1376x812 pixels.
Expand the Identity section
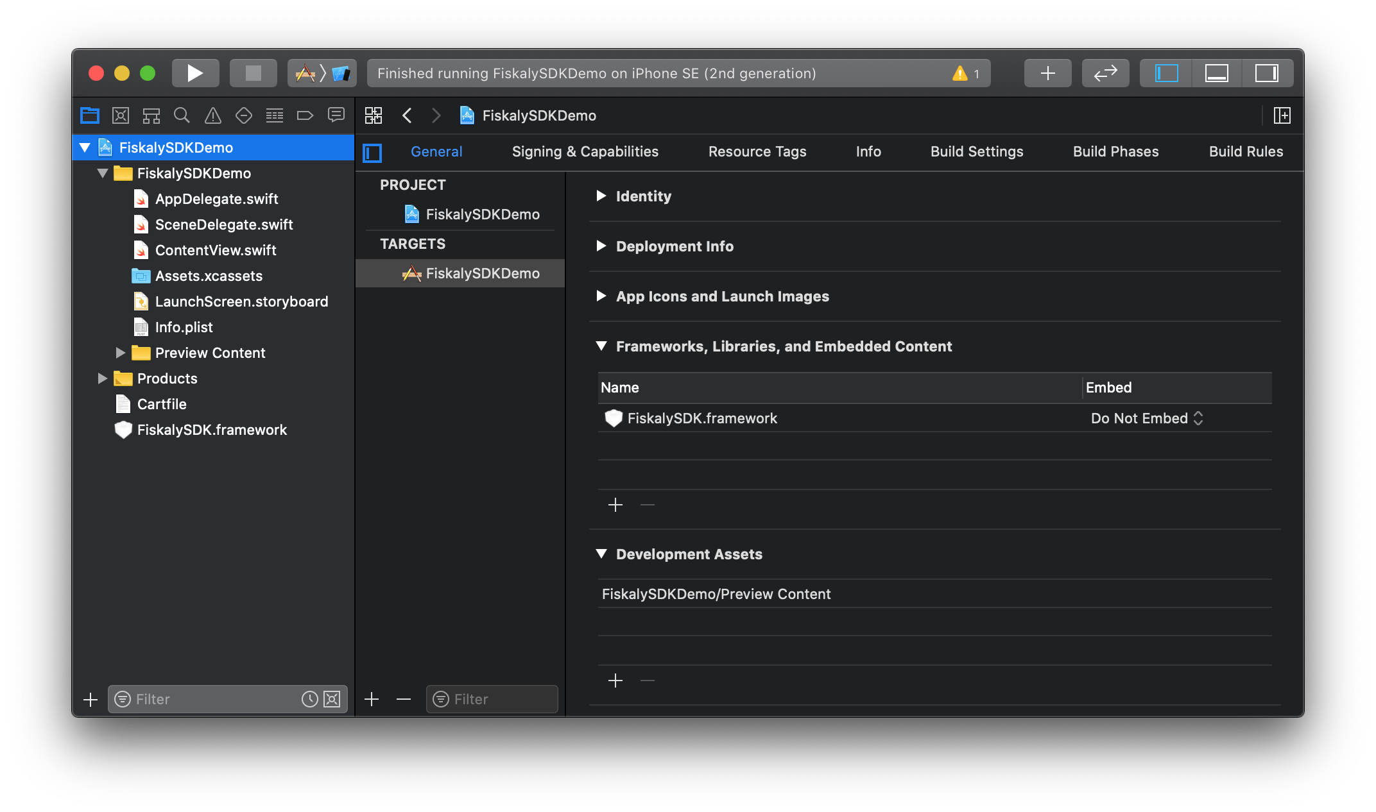[601, 196]
